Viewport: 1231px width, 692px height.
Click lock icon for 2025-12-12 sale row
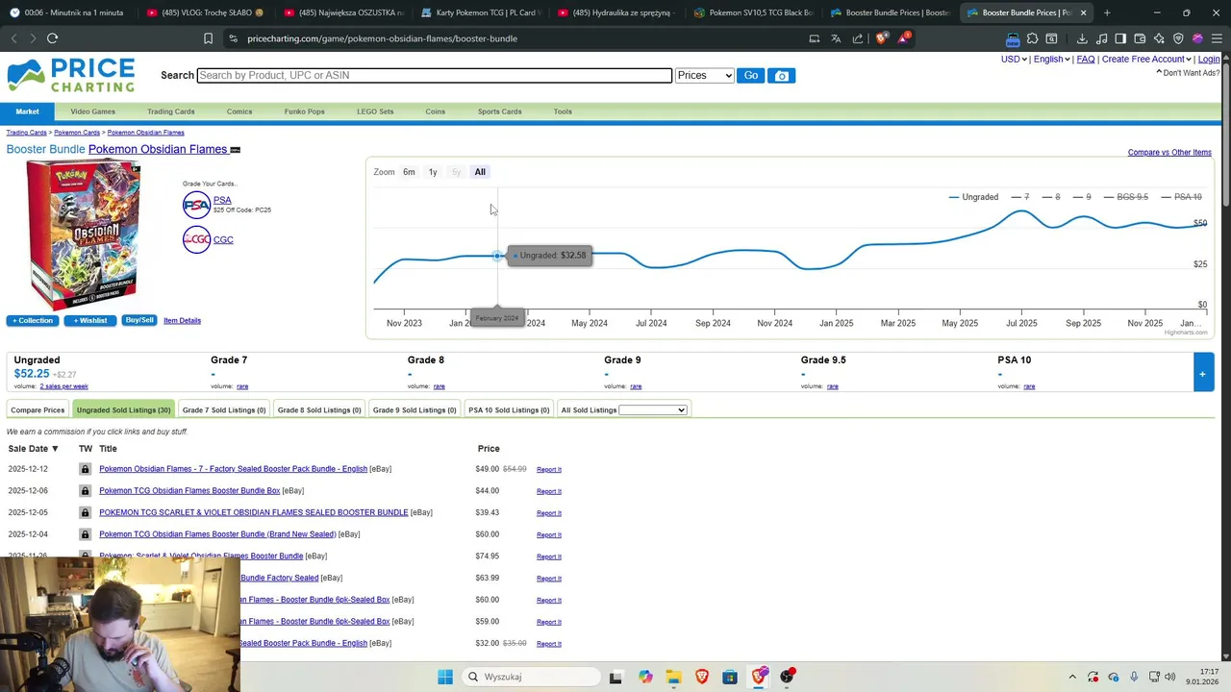85,469
